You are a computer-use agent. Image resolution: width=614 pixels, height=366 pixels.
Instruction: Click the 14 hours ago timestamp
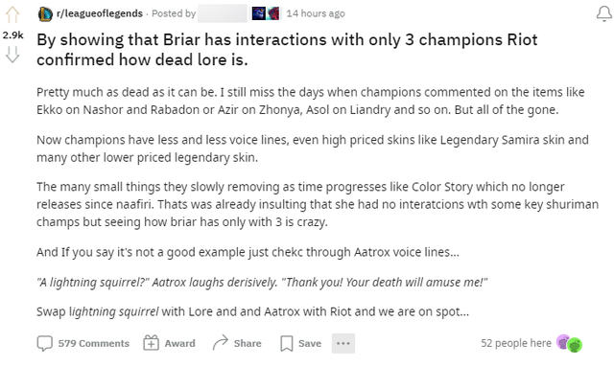pos(316,13)
